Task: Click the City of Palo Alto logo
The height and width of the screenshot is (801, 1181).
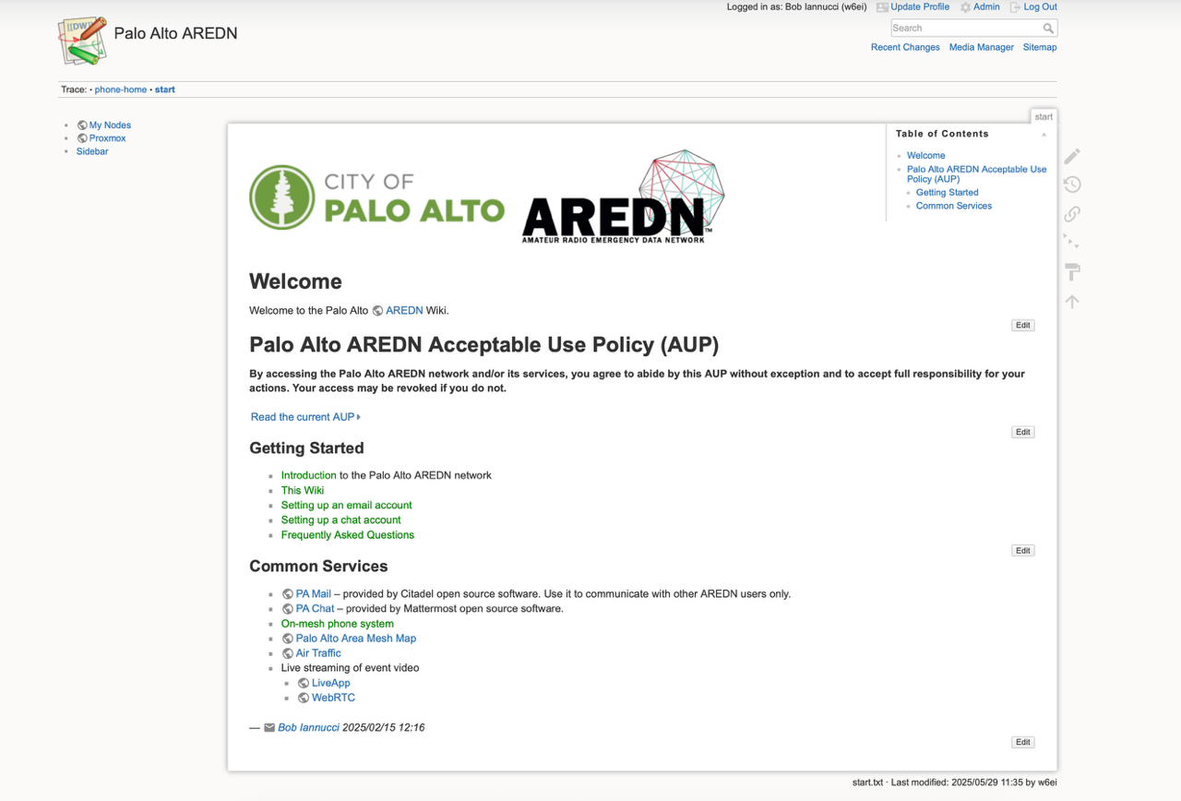Action: tap(376, 197)
